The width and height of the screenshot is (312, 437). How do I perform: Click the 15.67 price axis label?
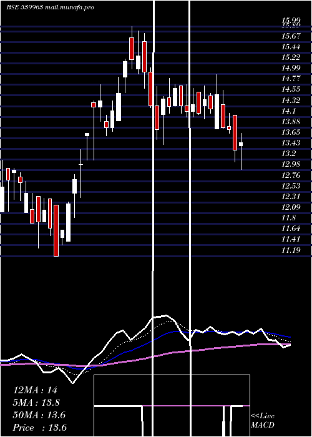pos(291,36)
